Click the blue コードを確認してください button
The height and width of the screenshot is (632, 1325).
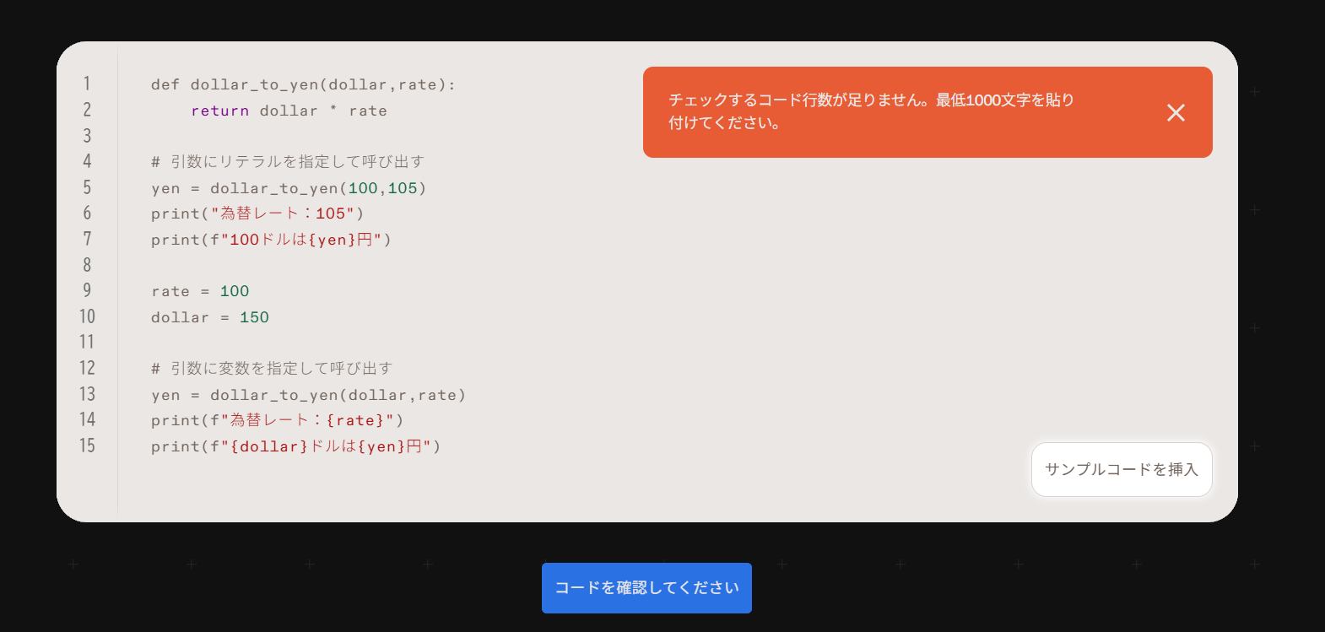[x=646, y=588]
